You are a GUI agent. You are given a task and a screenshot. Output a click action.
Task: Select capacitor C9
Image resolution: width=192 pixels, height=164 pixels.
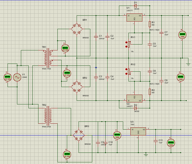(98, 143)
